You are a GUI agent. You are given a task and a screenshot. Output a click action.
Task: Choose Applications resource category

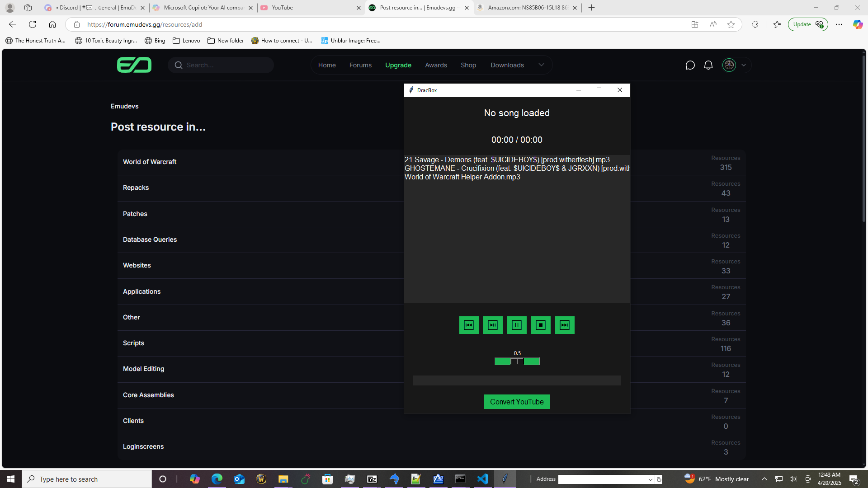(142, 291)
